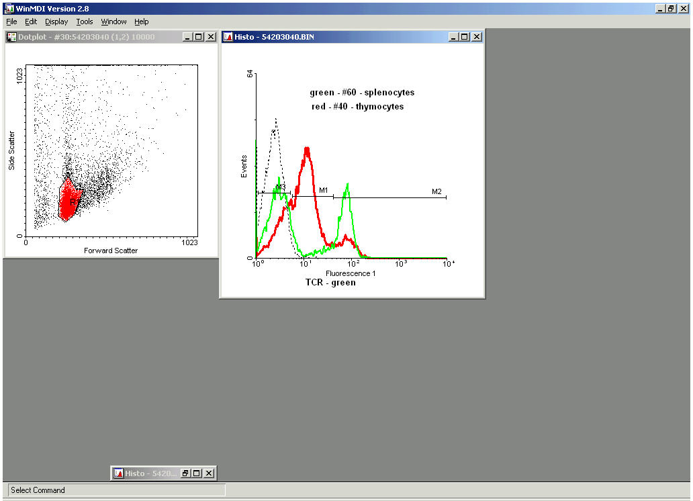
Task: Show the Window menu
Action: point(113,21)
